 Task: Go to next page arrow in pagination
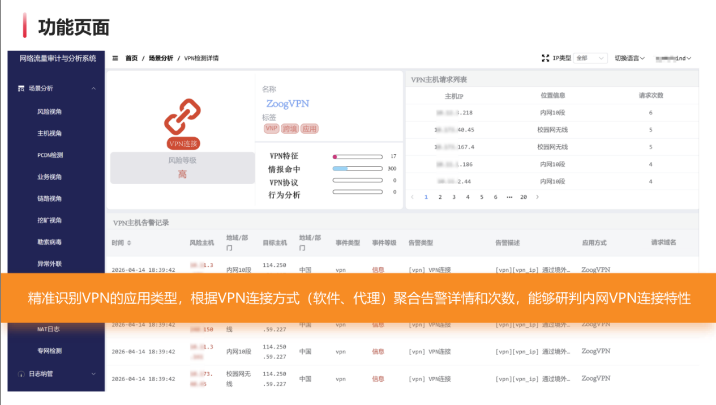[537, 197]
